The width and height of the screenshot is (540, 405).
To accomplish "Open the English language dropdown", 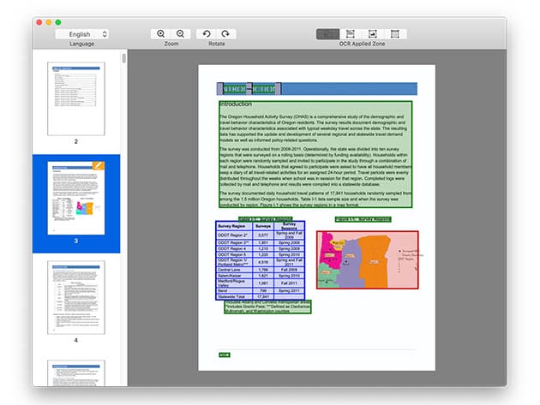I will [x=82, y=33].
